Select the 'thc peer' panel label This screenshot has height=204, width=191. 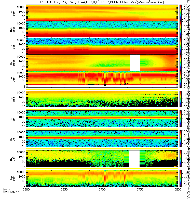12,46
